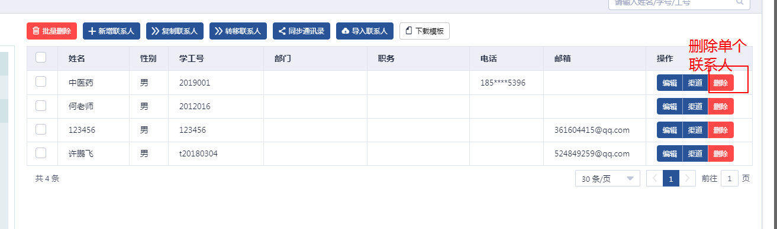The height and width of the screenshot is (229, 777).
Task: Click the file icon on 下载模板
Action: [408, 31]
